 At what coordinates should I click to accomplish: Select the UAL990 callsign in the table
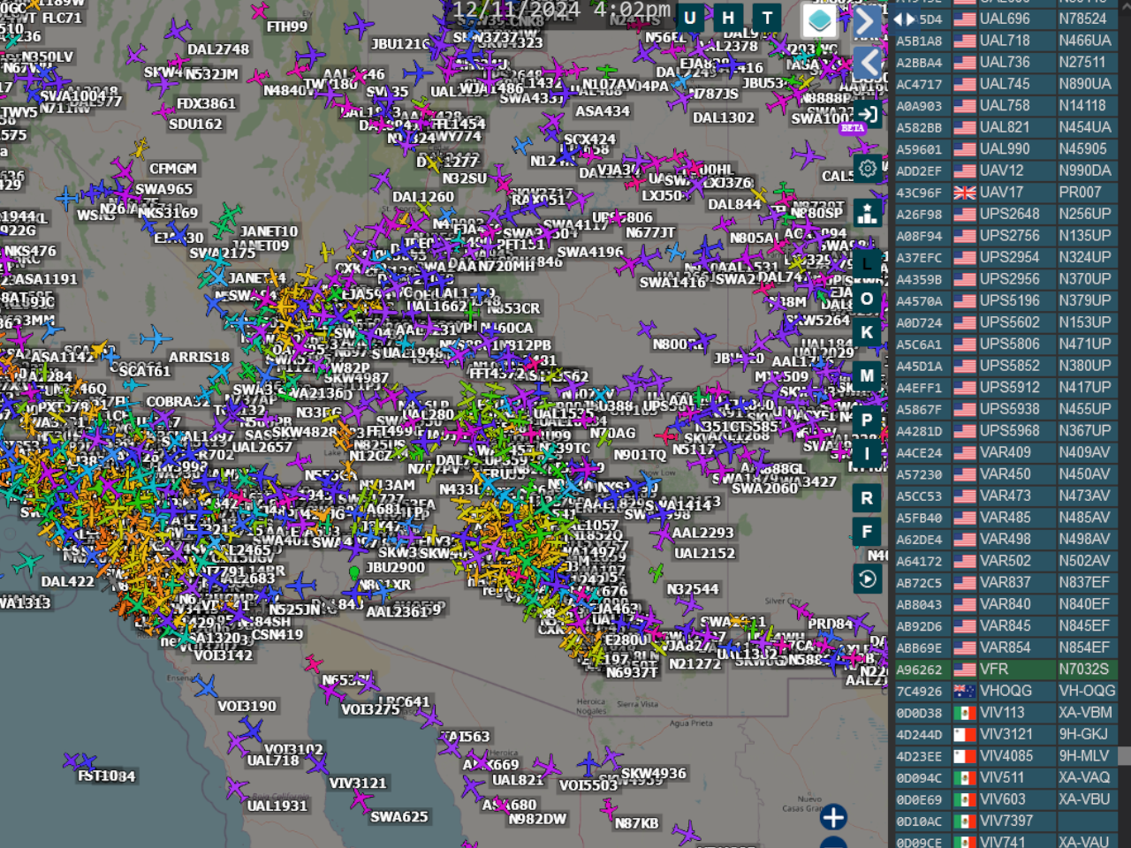click(x=1005, y=149)
